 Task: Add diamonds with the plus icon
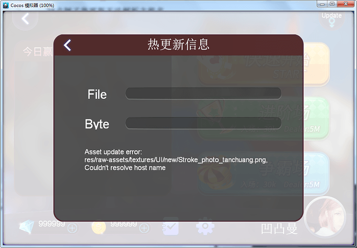click(72, 228)
